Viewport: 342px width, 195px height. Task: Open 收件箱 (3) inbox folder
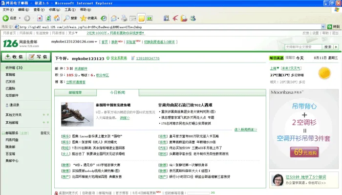click(x=14, y=67)
